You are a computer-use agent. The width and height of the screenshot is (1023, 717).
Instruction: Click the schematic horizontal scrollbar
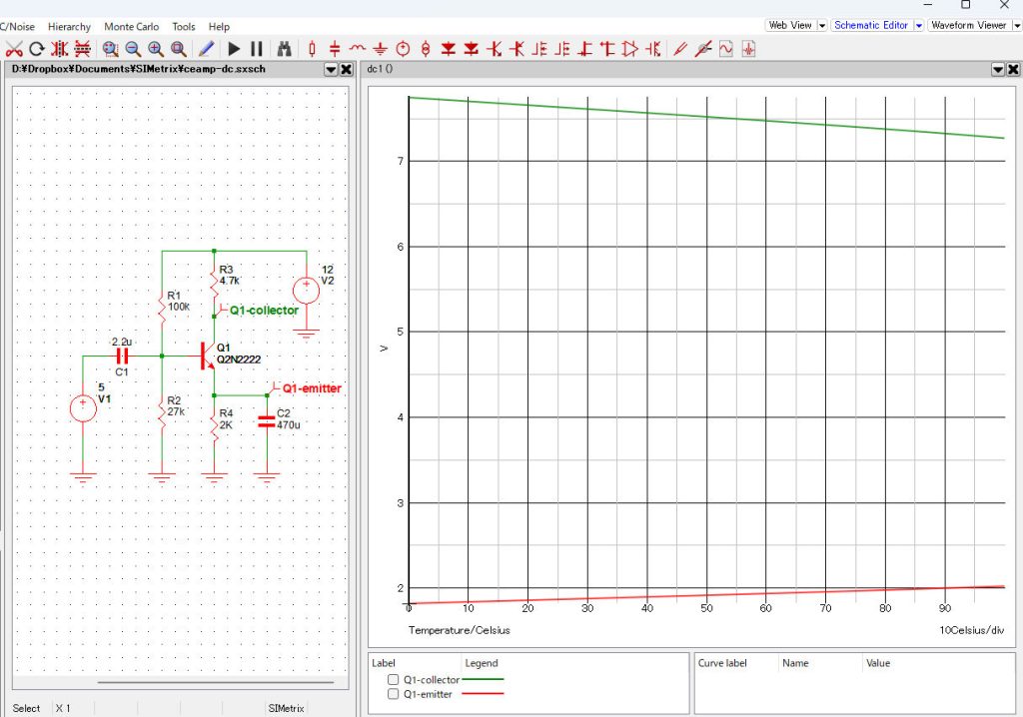pos(216,684)
